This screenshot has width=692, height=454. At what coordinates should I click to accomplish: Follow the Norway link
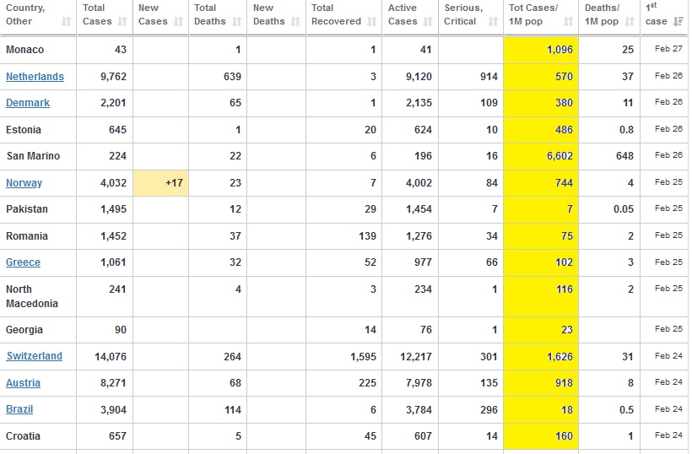(24, 183)
